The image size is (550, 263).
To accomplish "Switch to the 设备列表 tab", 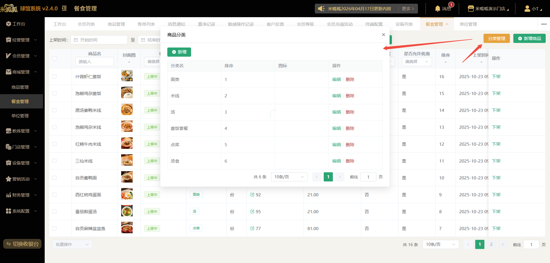I will coord(404,24).
